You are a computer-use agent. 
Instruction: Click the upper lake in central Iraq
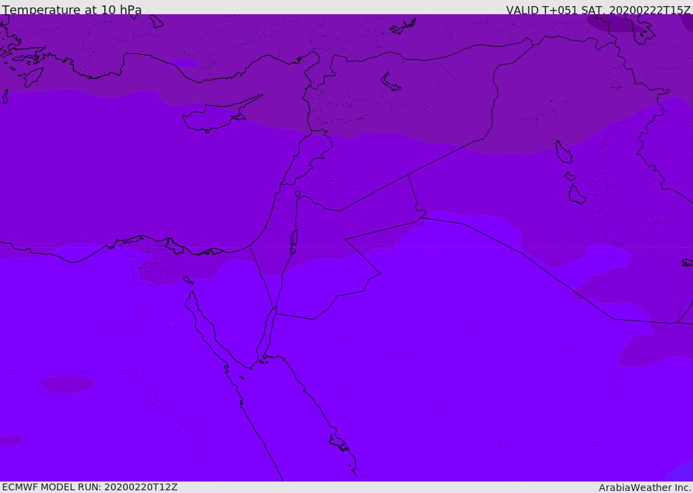pyautogui.click(x=564, y=152)
